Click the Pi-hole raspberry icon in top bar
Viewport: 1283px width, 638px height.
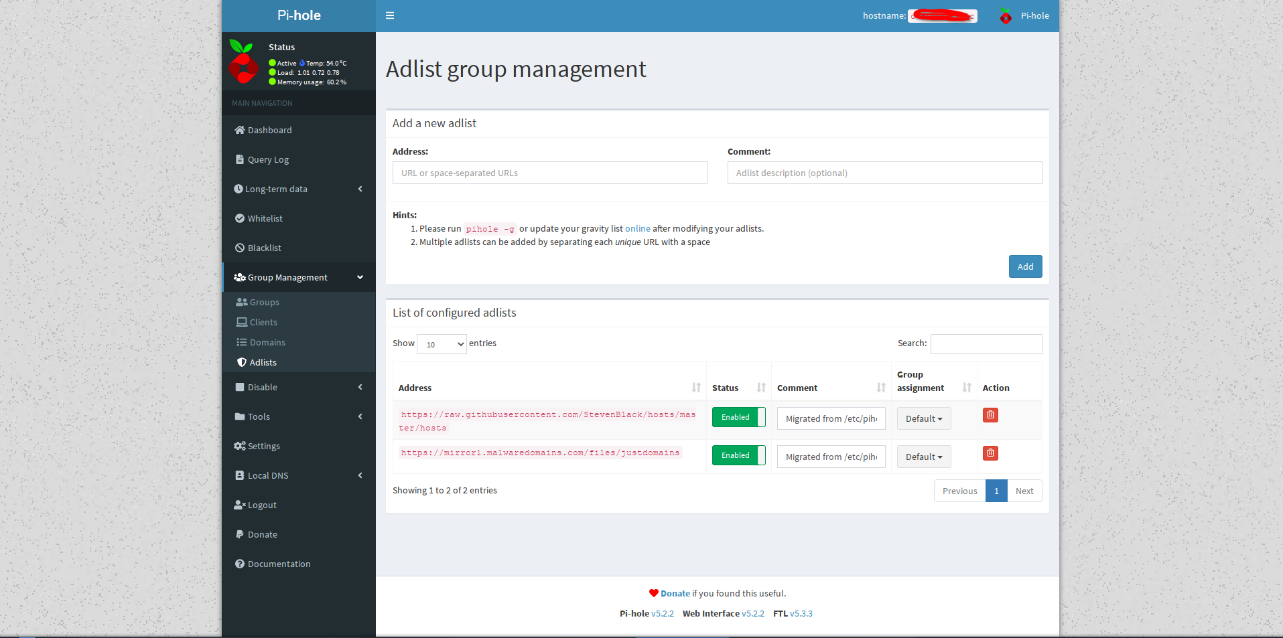pos(1006,15)
